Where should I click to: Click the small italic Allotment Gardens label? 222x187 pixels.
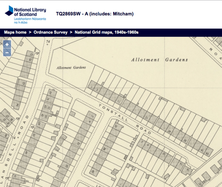71,68
